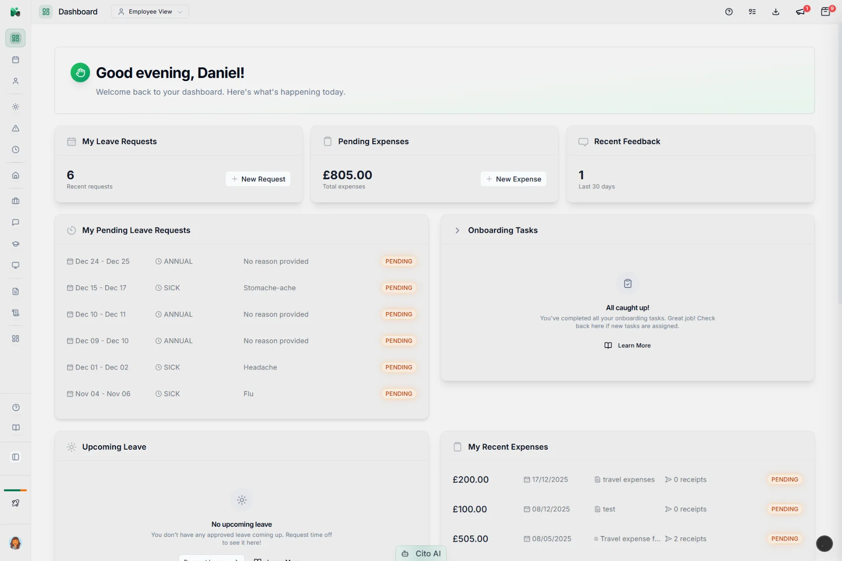Click the PENDING badge for Dec 10 - Dec 11
Viewport: 842px width, 561px height.
(x=399, y=314)
